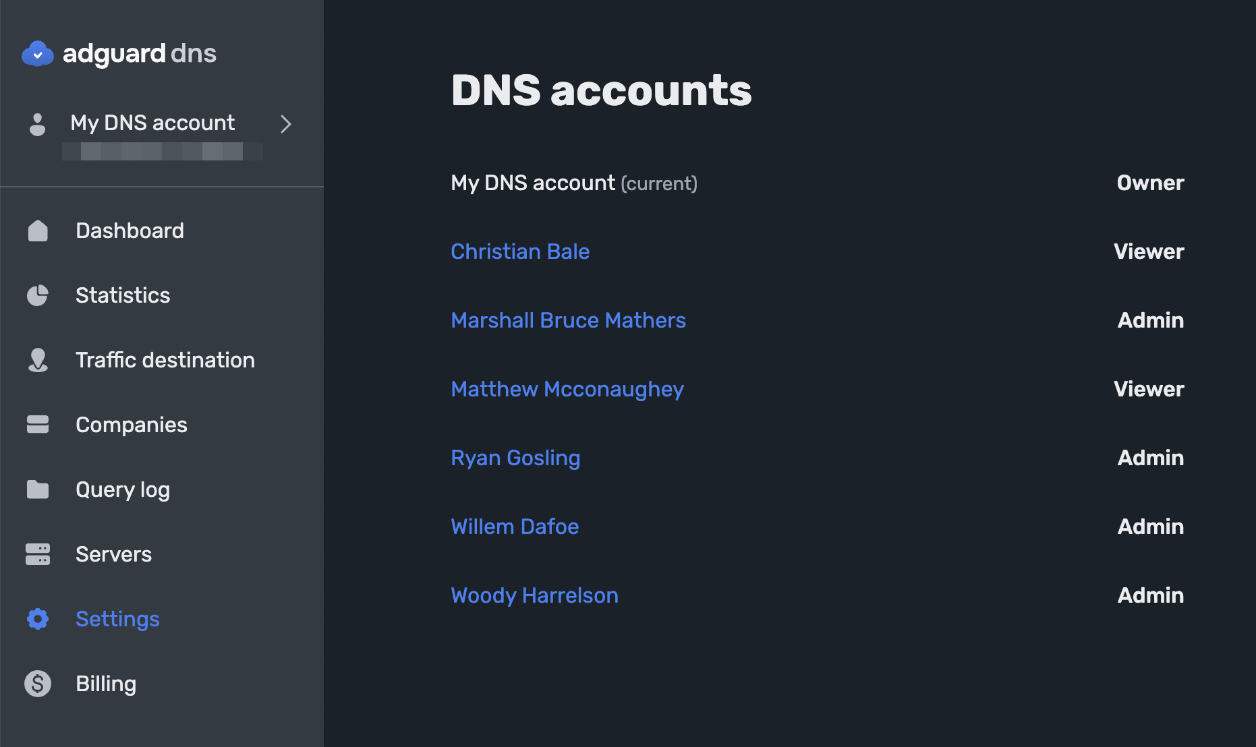The height and width of the screenshot is (747, 1256).
Task: Click the Servers icon in sidebar
Action: click(x=38, y=554)
